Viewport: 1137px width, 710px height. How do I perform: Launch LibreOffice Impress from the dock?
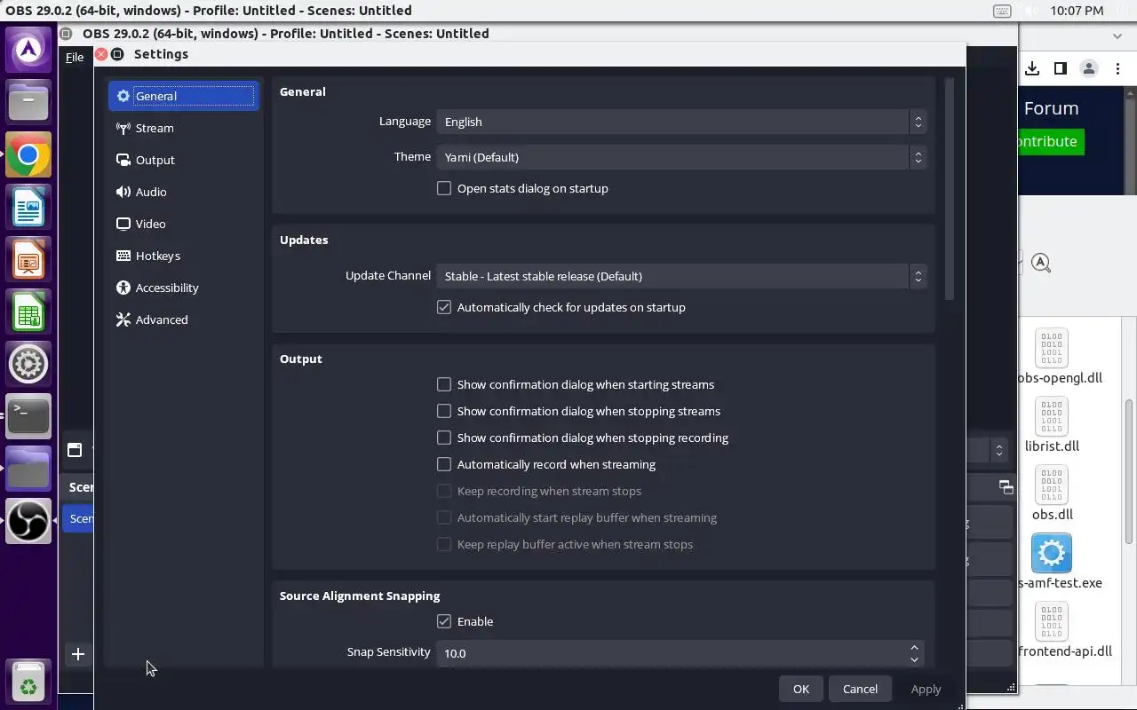[x=28, y=260]
